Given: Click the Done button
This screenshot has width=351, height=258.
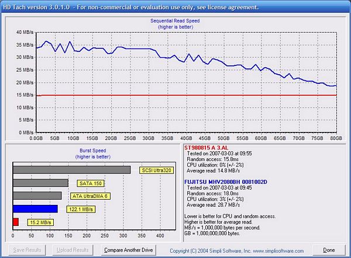Looking at the screenshot, I should [329, 250].
